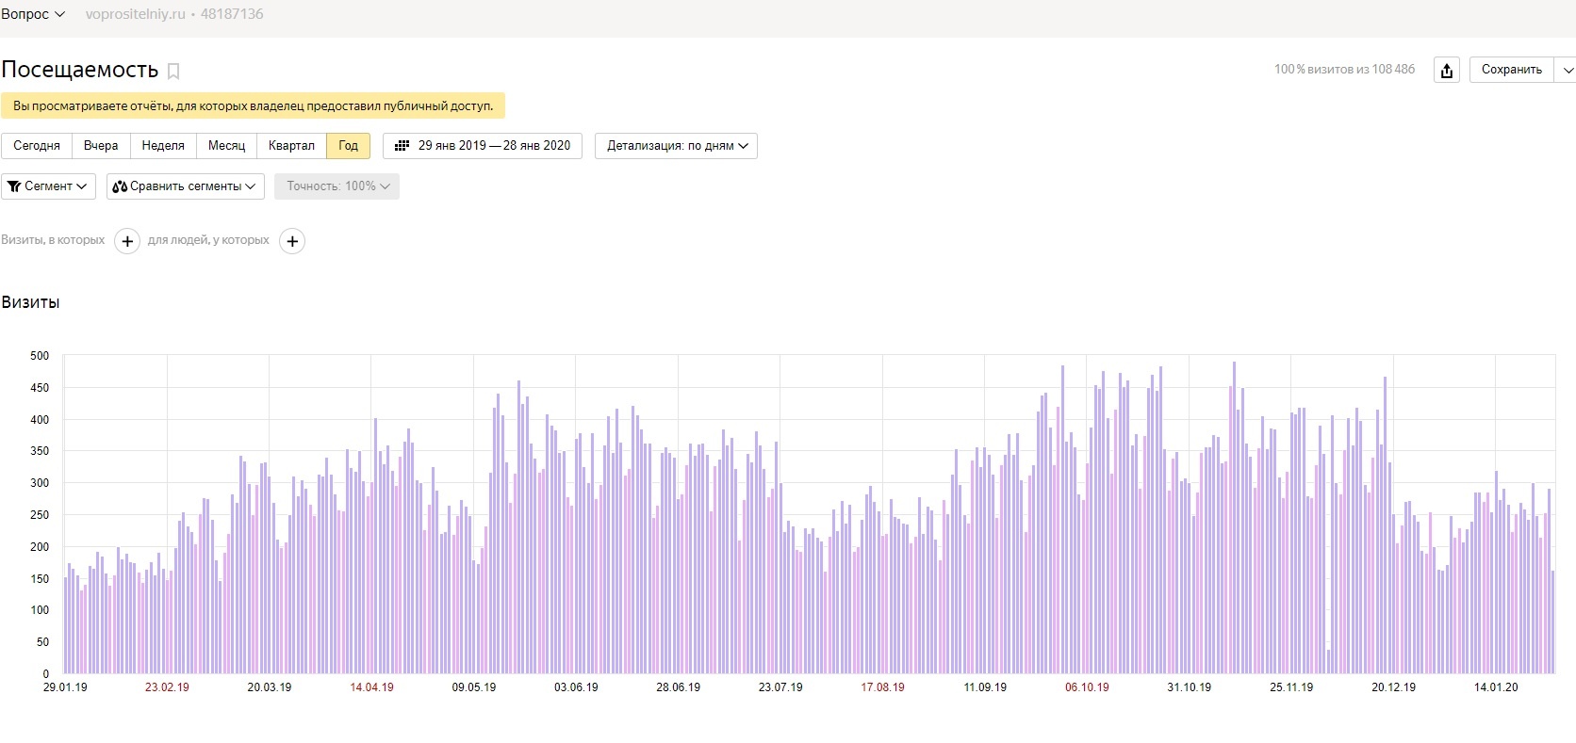Click the Сохранить button
This screenshot has height=743, width=1576.
1511,70
